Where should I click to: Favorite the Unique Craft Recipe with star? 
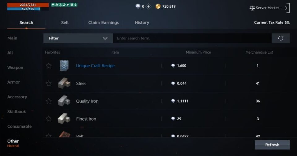click(49, 66)
